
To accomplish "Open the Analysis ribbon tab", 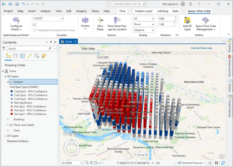I will (45, 11).
